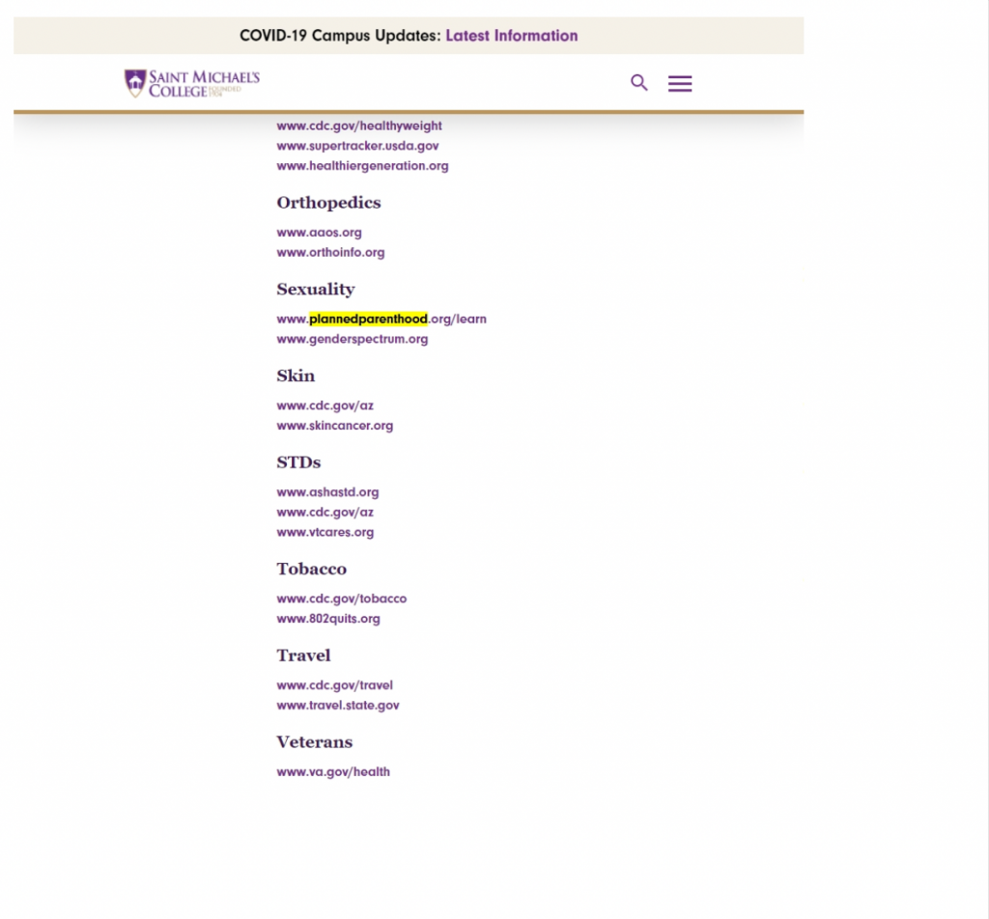Click the Tobacco heading

(312, 569)
